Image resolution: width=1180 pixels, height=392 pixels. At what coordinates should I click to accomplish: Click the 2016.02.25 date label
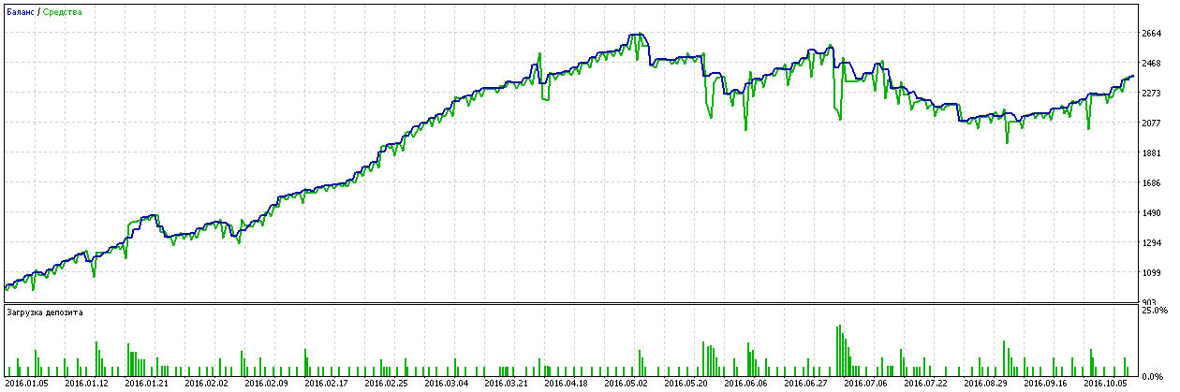pyautogui.click(x=386, y=383)
